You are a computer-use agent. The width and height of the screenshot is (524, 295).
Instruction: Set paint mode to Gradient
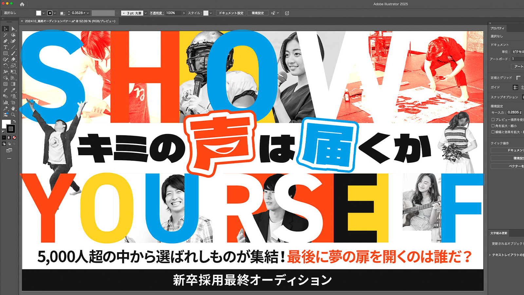pyautogui.click(x=9, y=137)
